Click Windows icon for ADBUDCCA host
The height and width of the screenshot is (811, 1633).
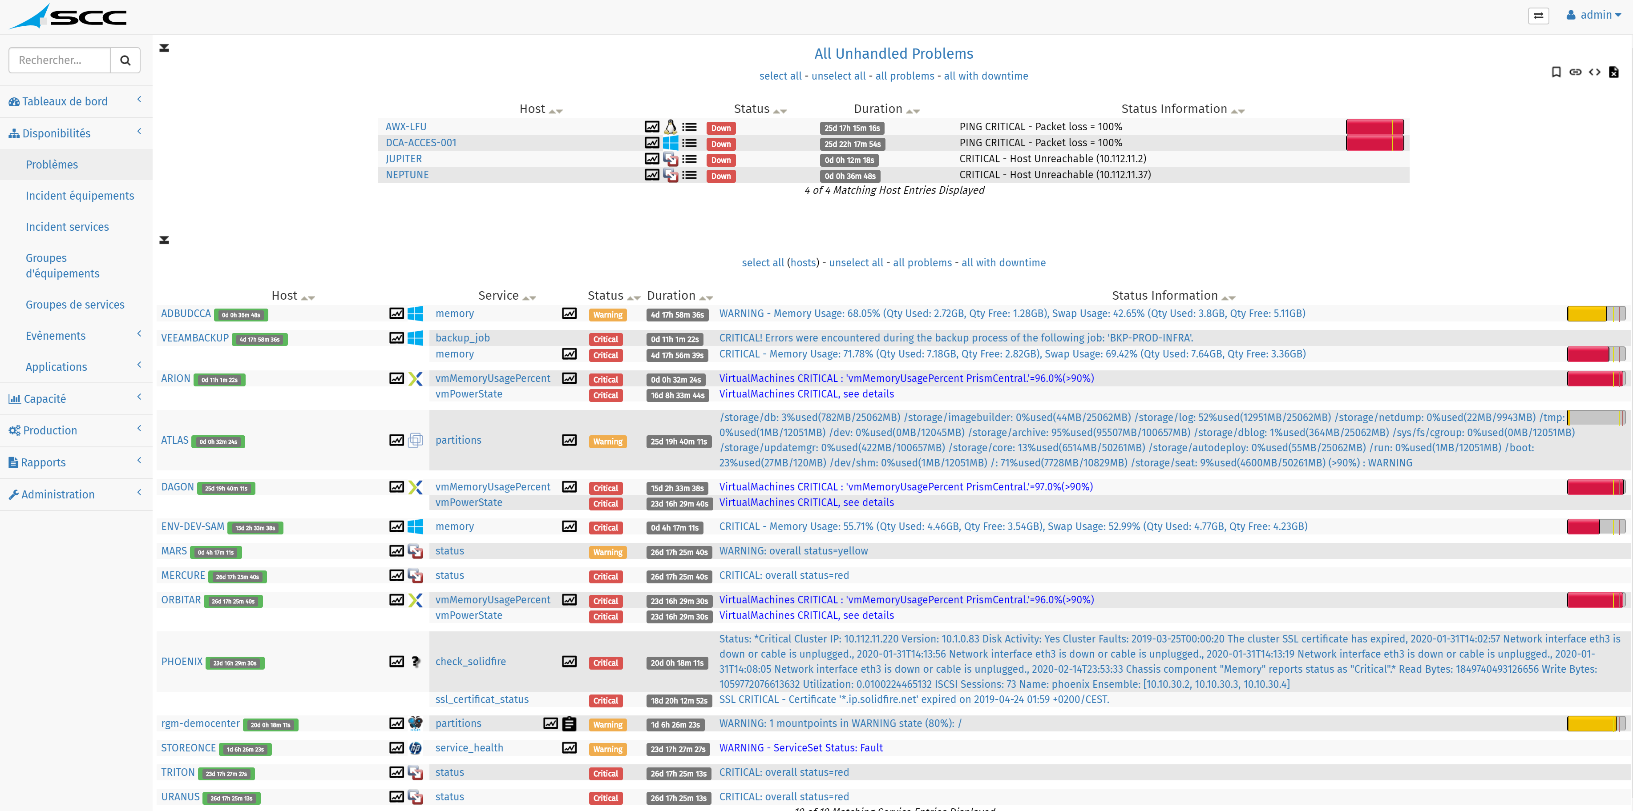415,313
